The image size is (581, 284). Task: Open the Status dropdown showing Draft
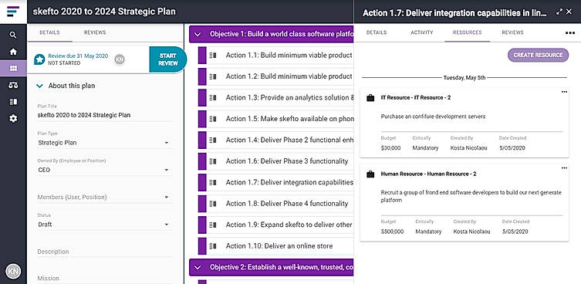coord(105,225)
